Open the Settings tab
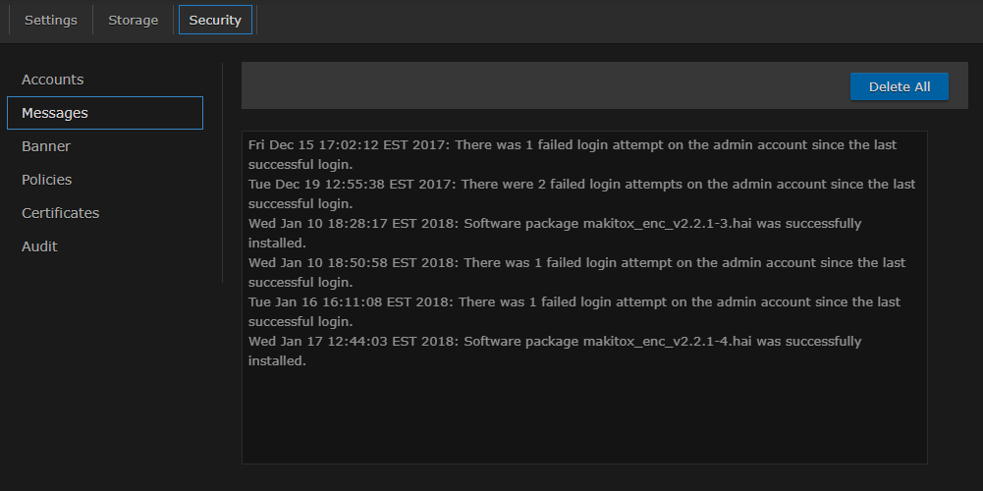This screenshot has height=491, width=983. pyautogui.click(x=51, y=21)
